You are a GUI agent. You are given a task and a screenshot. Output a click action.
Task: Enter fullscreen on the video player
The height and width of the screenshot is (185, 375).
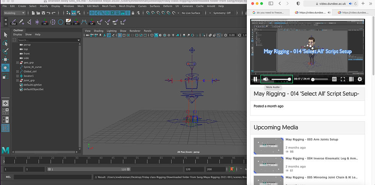click(x=343, y=79)
